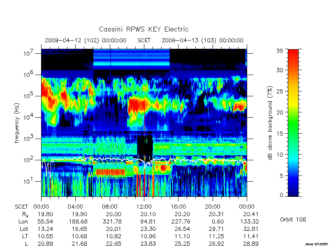Click the Rs value '20.00'
The height and width of the screenshot is (246, 329).
[x=114, y=214]
